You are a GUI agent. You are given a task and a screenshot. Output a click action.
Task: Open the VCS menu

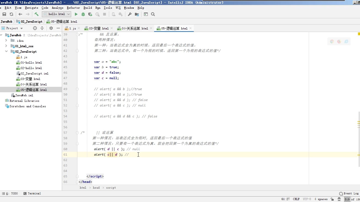(x=118, y=8)
